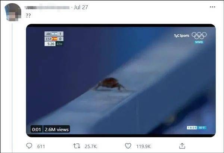Click the VIVO live badge

[x=199, y=42]
